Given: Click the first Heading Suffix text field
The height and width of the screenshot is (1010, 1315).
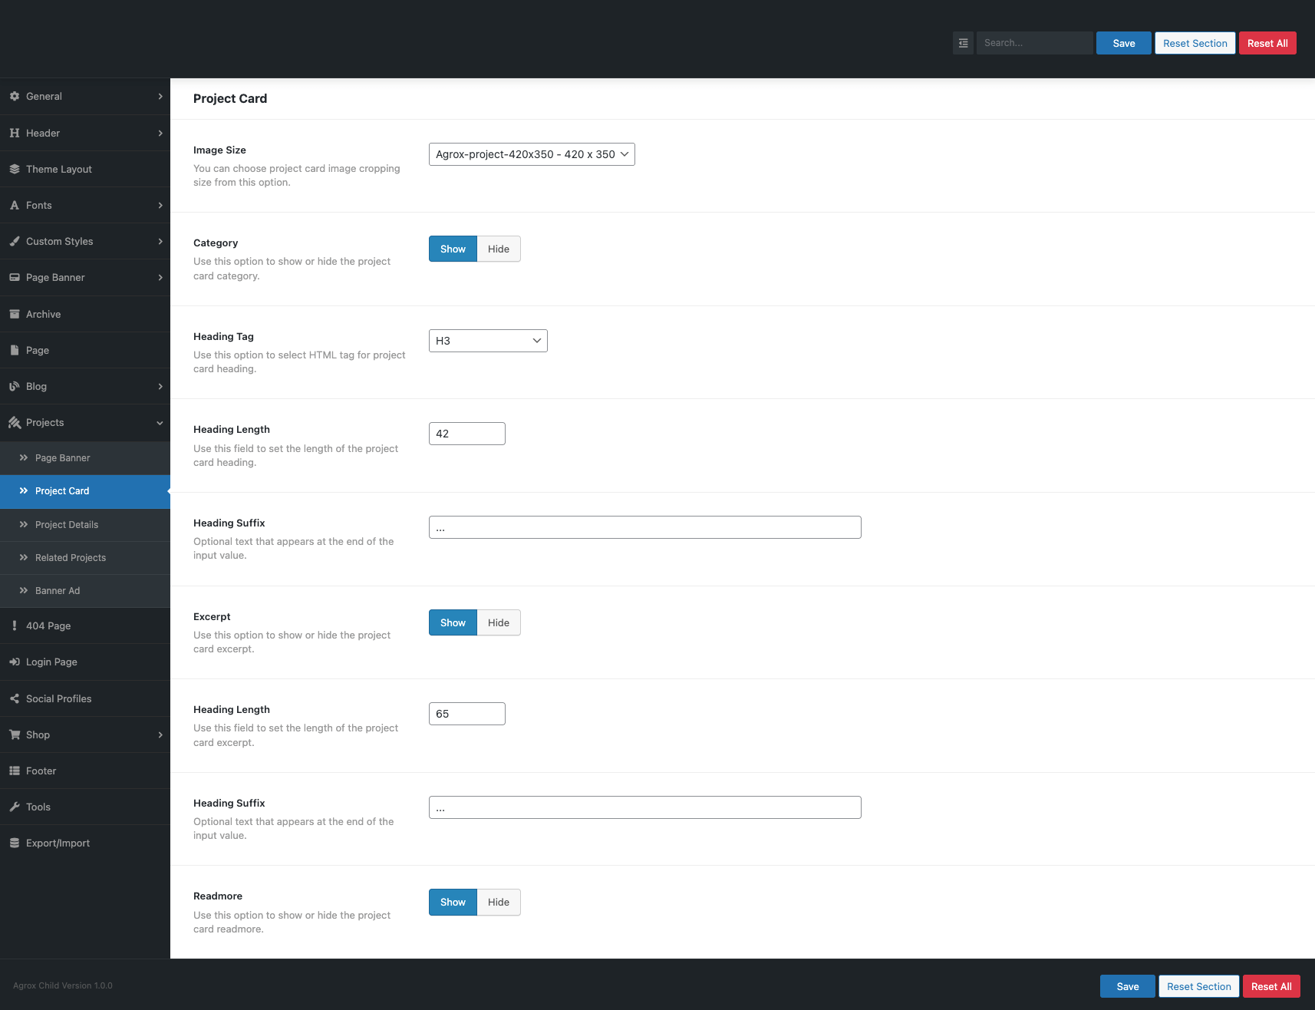Looking at the screenshot, I should point(645,527).
